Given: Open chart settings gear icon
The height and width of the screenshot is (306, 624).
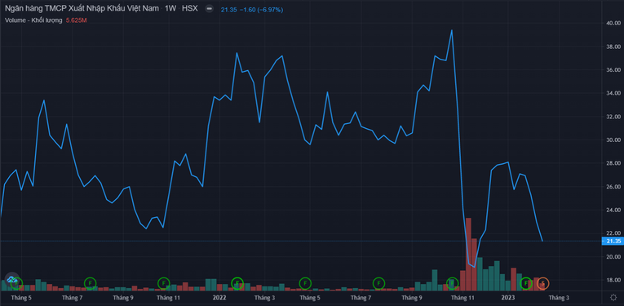Looking at the screenshot, I should point(613,298).
